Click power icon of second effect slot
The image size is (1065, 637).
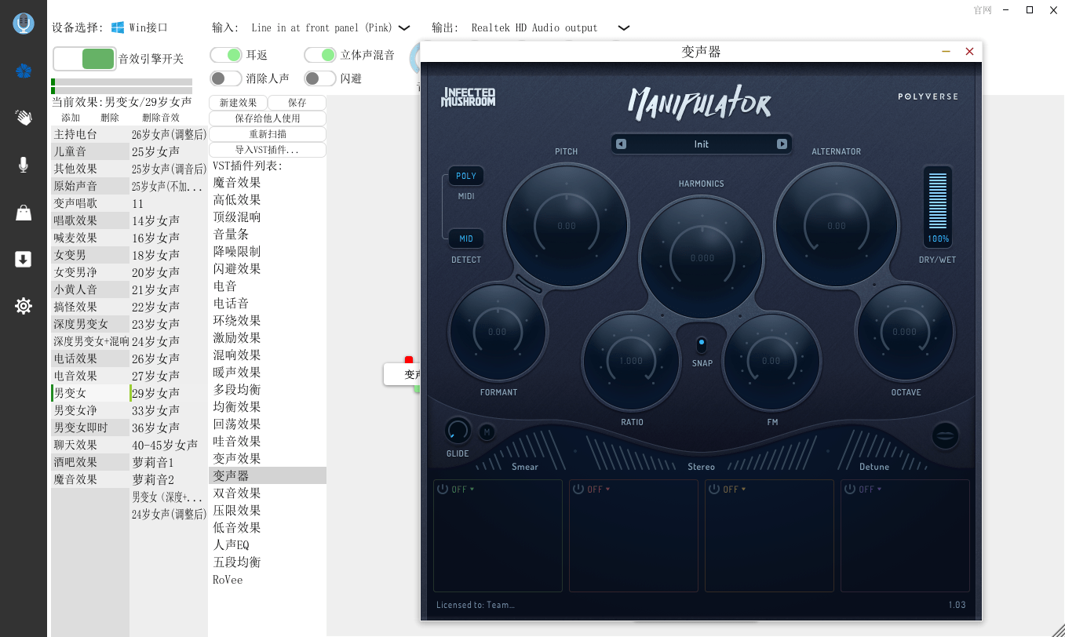click(x=578, y=489)
